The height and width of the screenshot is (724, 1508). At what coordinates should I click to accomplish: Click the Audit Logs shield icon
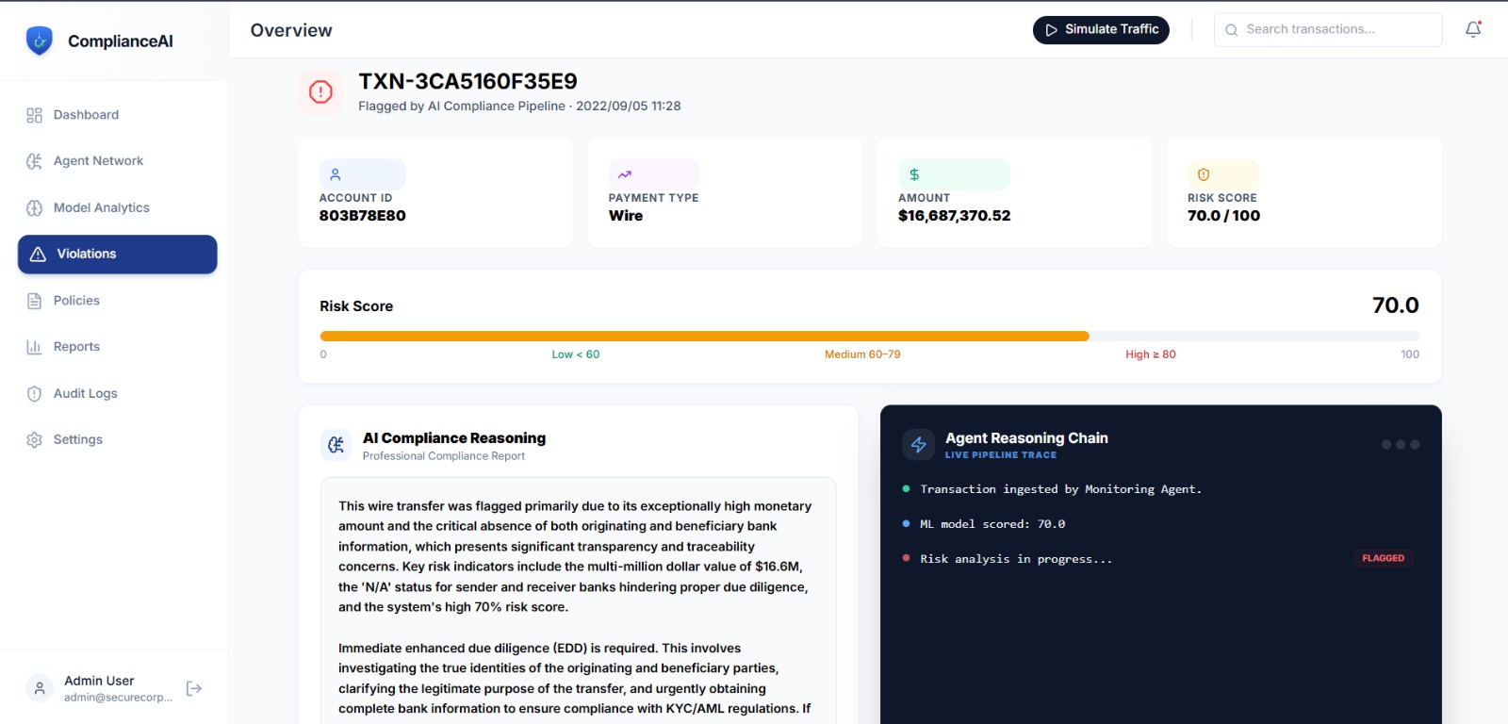click(x=35, y=393)
